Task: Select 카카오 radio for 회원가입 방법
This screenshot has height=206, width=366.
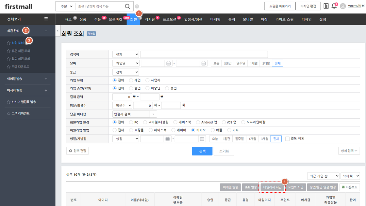Action: pos(193,130)
